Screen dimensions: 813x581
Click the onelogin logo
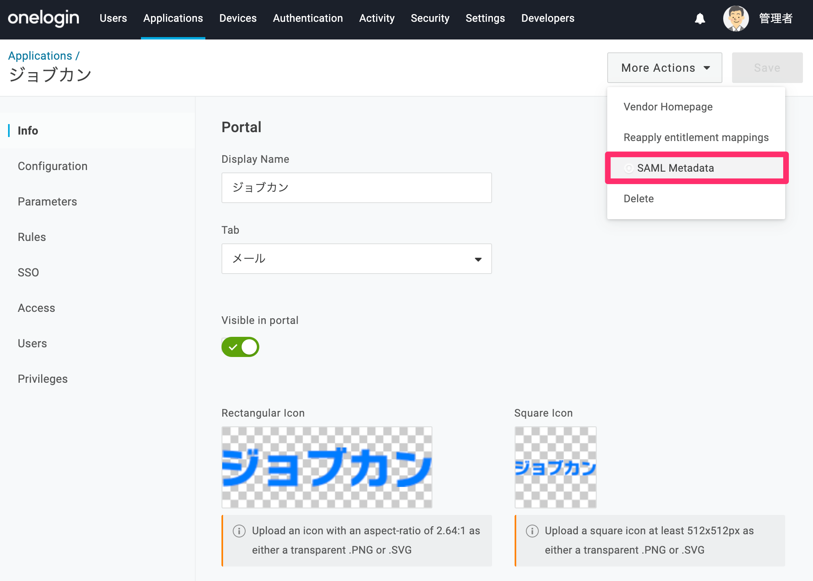pyautogui.click(x=43, y=18)
